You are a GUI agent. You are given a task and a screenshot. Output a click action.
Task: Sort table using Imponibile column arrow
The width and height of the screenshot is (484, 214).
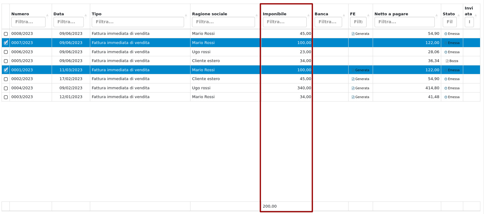pos(309,15)
